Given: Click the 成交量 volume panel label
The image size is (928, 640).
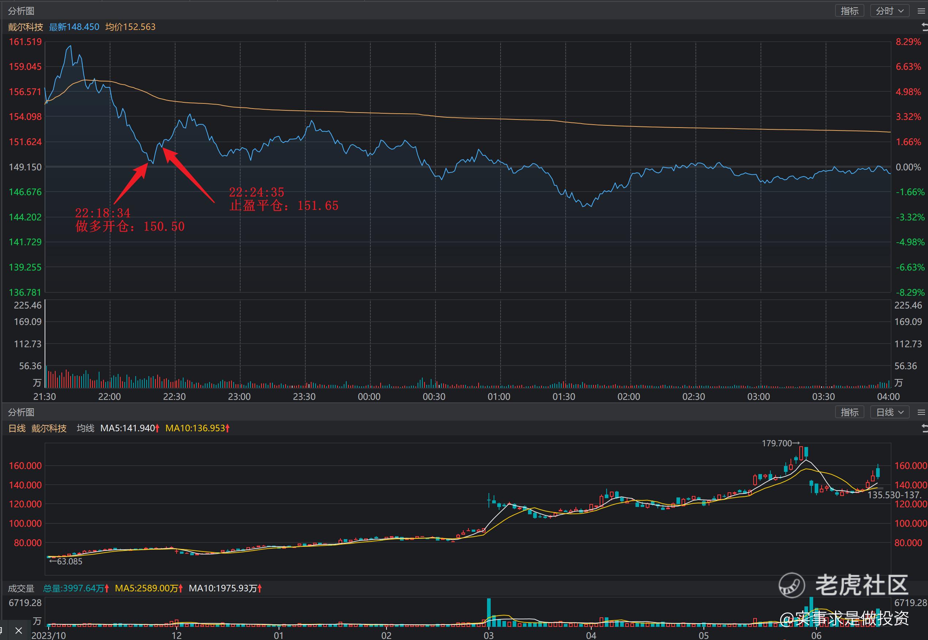Looking at the screenshot, I should [x=21, y=588].
